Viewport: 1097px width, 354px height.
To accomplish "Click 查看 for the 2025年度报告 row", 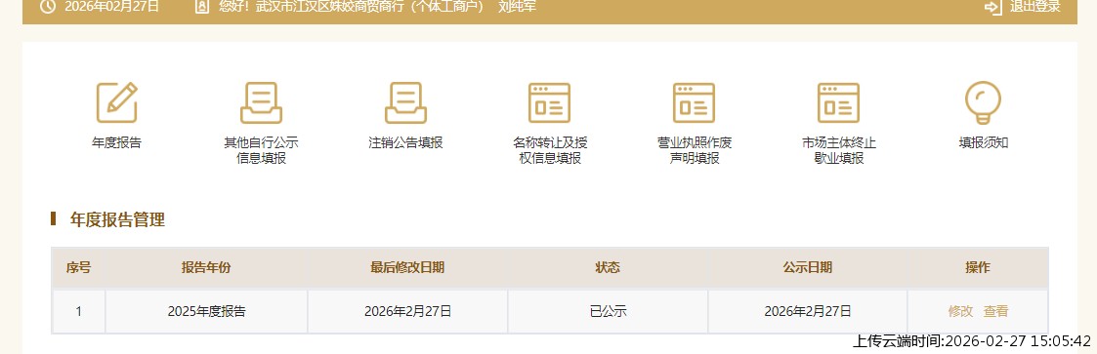I will 996,311.
